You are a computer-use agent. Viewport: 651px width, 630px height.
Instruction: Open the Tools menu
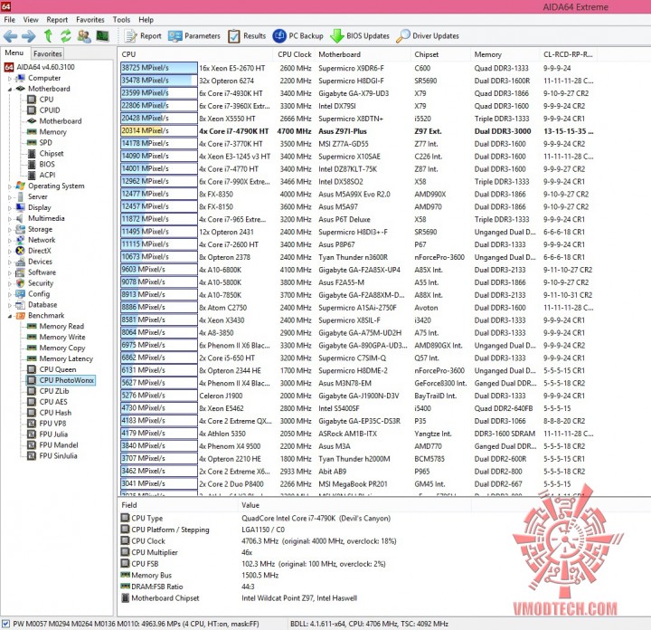pyautogui.click(x=121, y=20)
